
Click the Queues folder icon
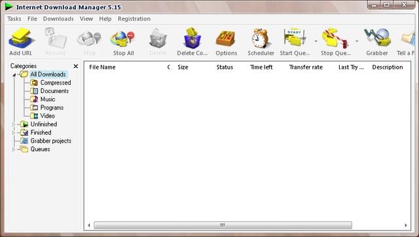(24, 149)
